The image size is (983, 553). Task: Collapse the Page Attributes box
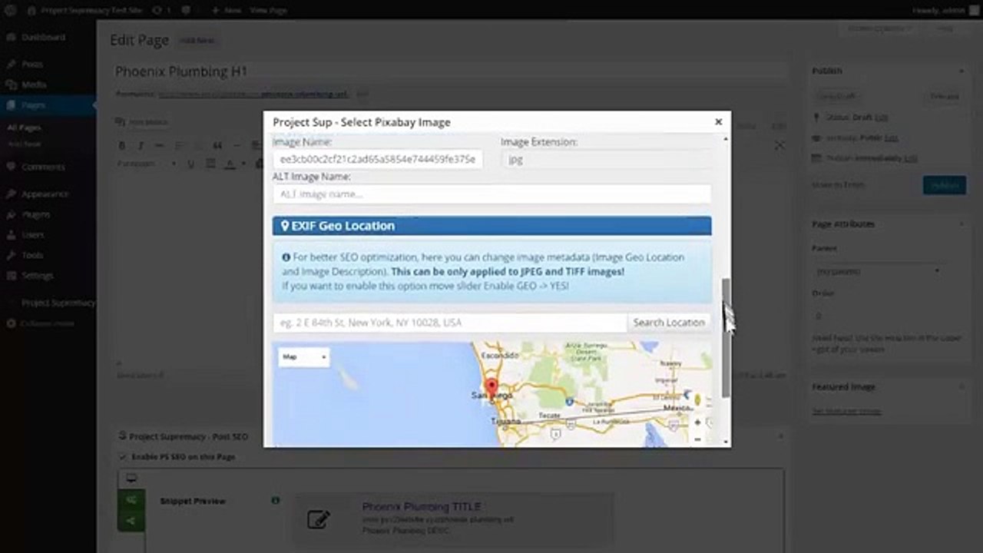(x=961, y=224)
